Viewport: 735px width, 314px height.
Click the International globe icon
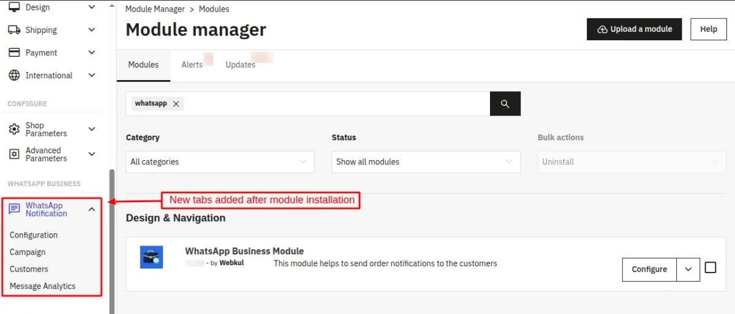pos(14,75)
